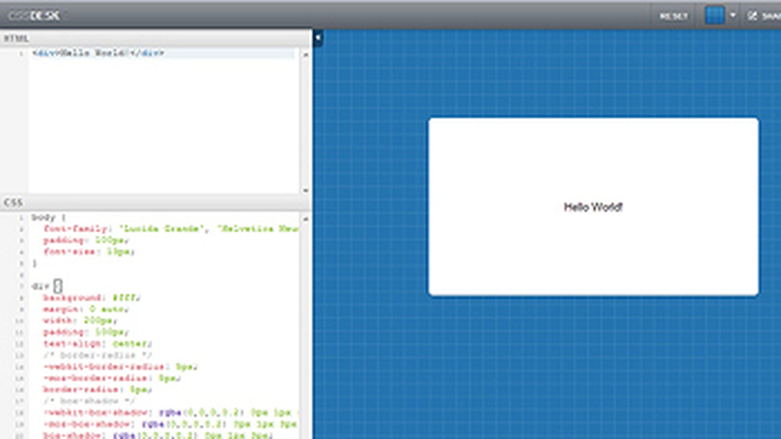Click the '-webkit-box-shadow' CSS line

point(171,413)
